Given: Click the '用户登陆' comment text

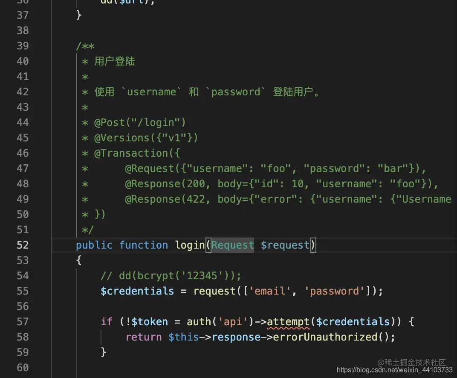Looking at the screenshot, I should (115, 61).
